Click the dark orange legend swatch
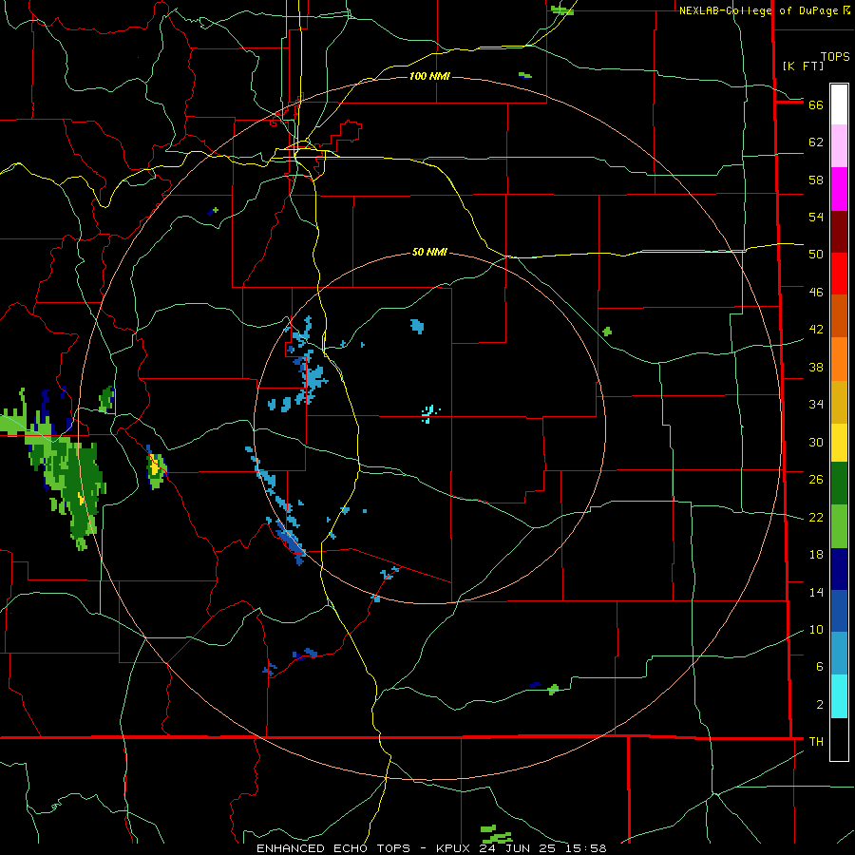Viewport: 855px width, 855px height. 839,316
